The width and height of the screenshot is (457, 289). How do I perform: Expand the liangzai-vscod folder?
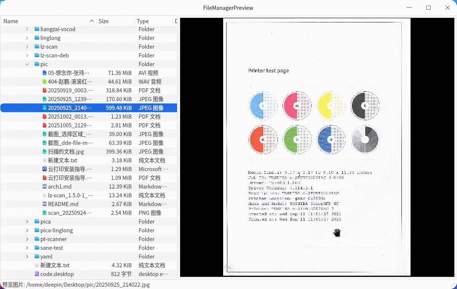tap(27, 29)
